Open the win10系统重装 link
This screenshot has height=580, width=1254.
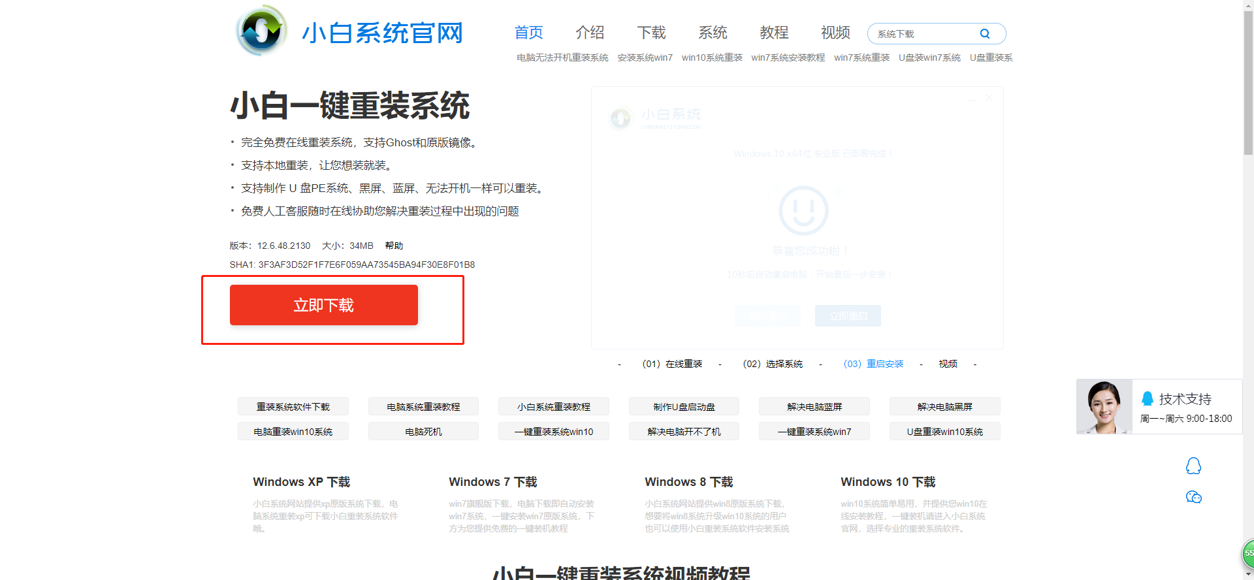tap(712, 57)
